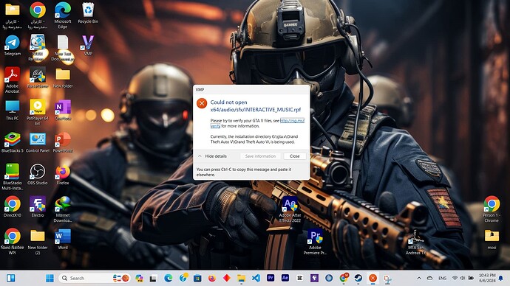Open Premiere Pro from the taskbar

(x=271, y=278)
